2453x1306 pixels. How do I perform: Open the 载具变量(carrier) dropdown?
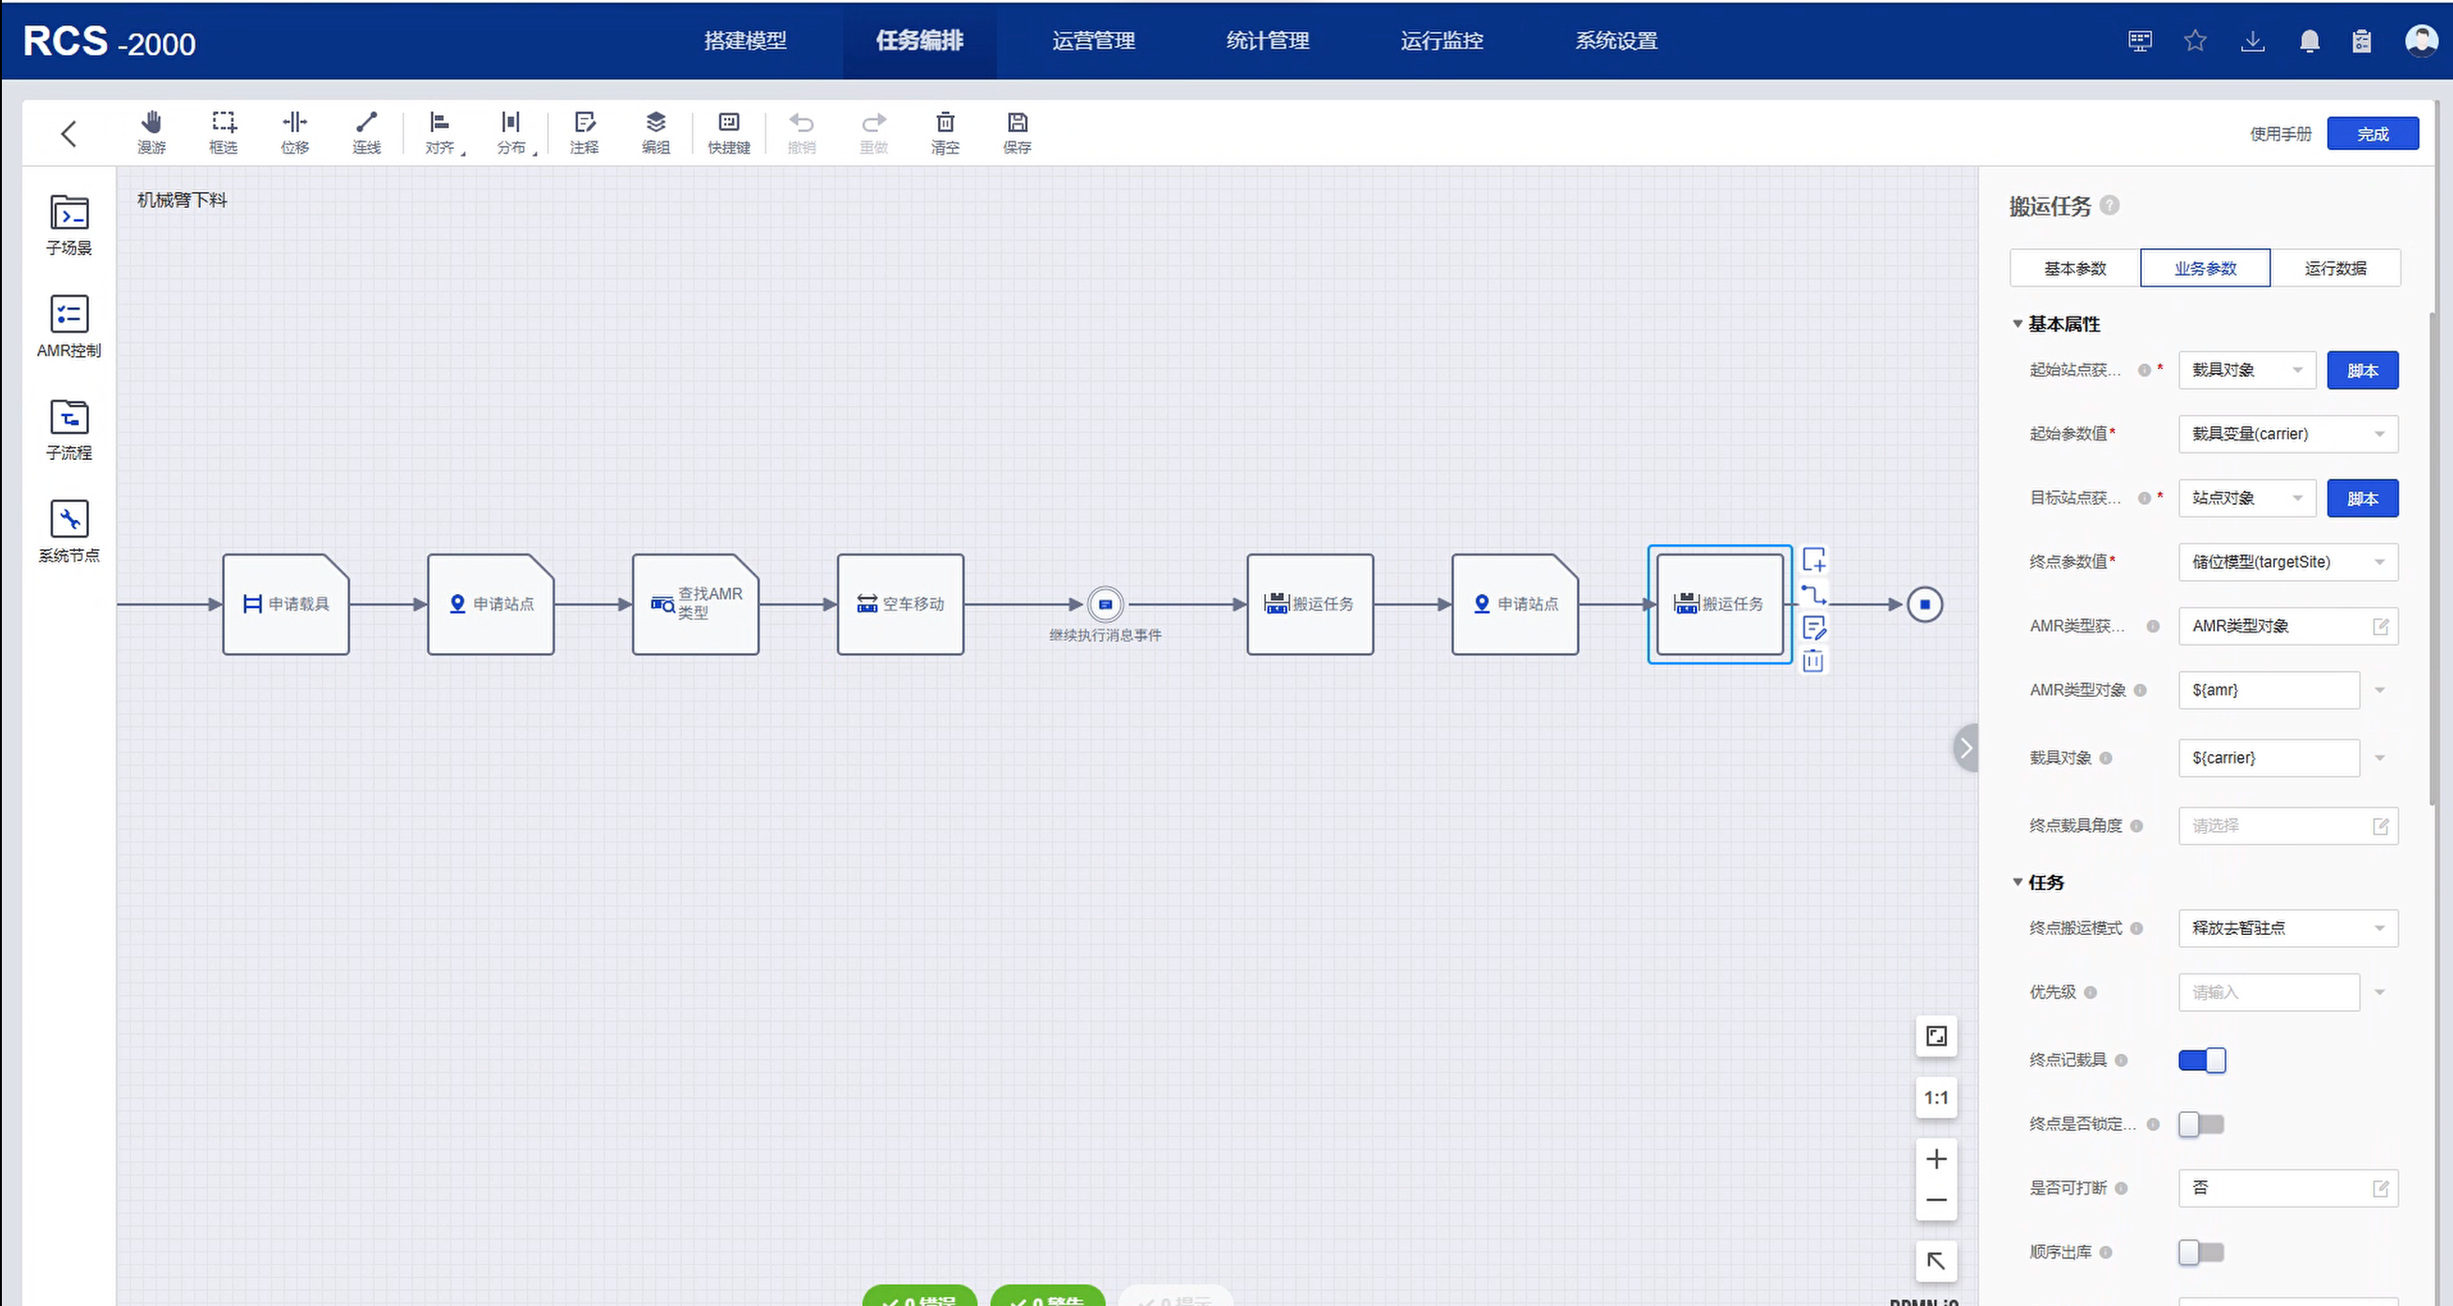(x=2288, y=434)
